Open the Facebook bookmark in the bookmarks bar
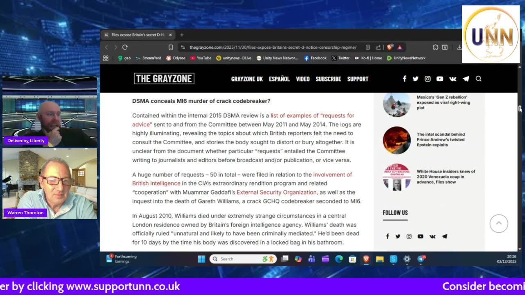Image resolution: width=525 pixels, height=295 pixels. (315, 58)
